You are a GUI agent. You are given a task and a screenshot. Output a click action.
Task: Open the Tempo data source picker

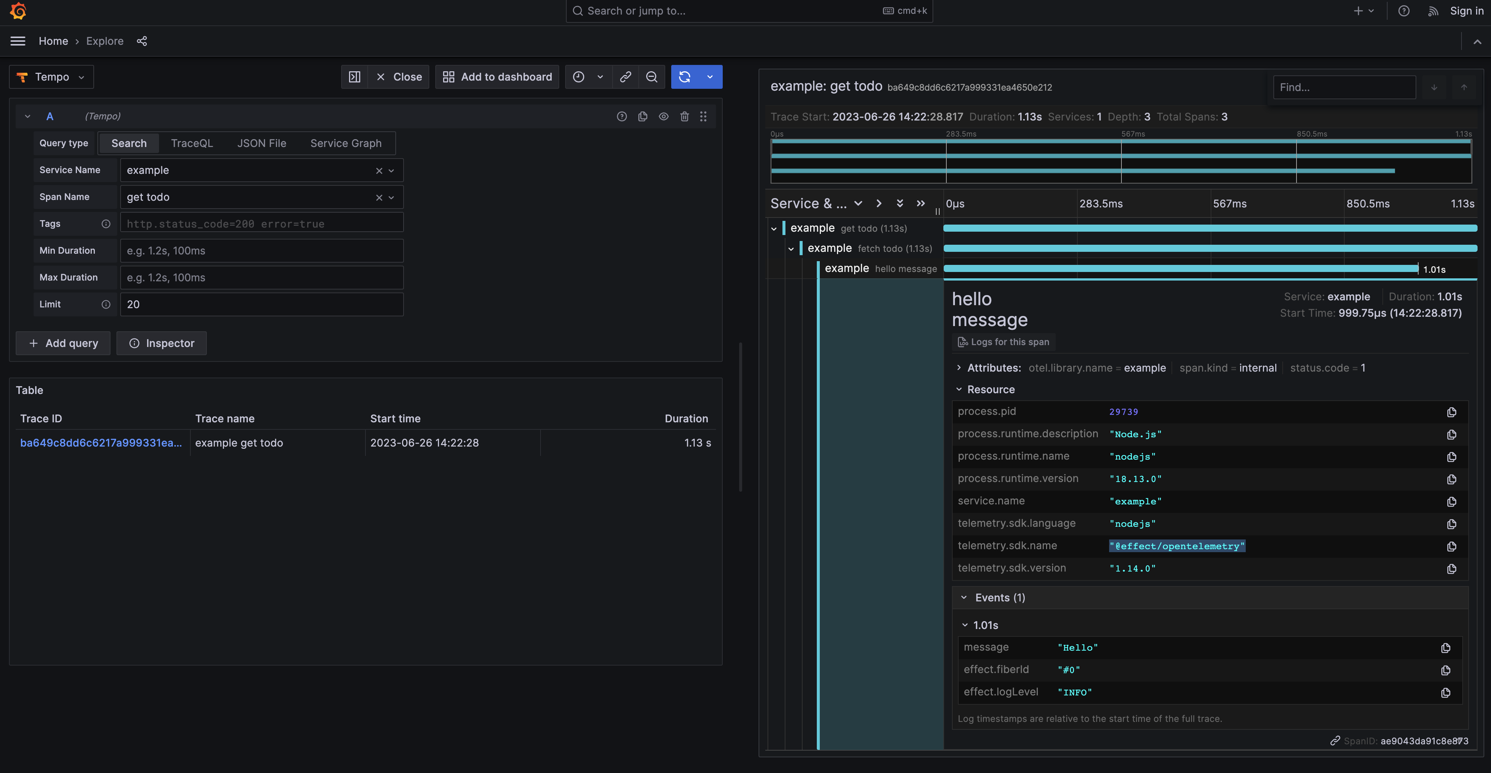[x=51, y=76]
